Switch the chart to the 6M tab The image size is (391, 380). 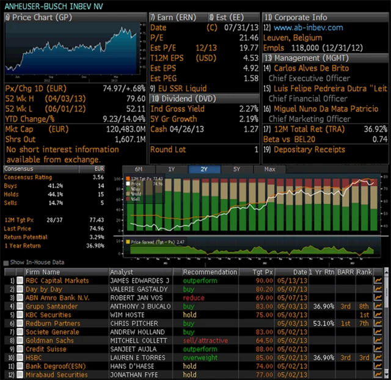tap(138, 169)
